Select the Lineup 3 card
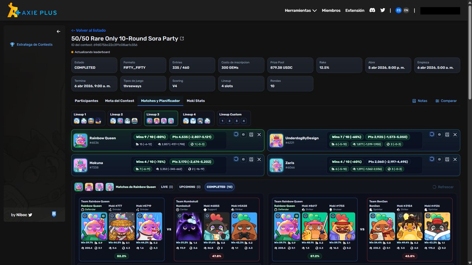This screenshot has width=472, height=265. click(x=161, y=119)
